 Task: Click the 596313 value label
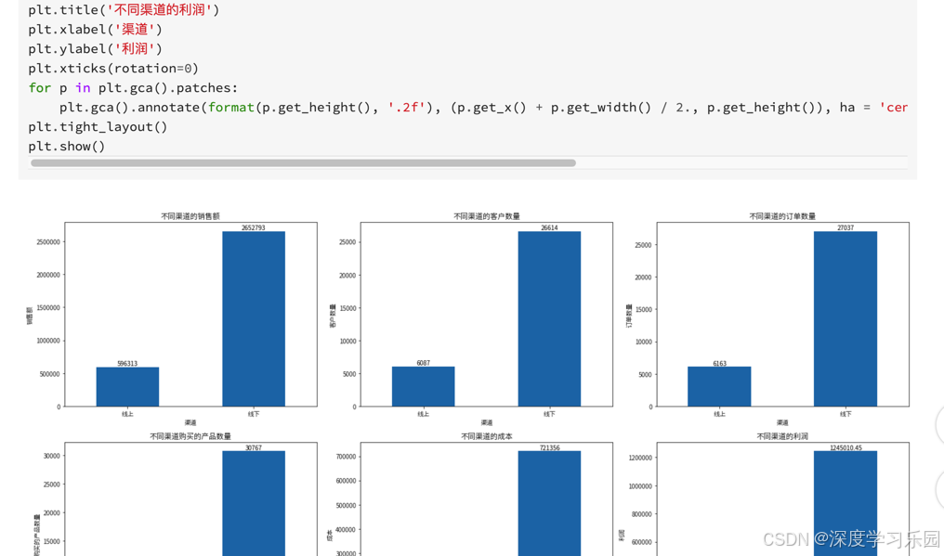pos(127,364)
